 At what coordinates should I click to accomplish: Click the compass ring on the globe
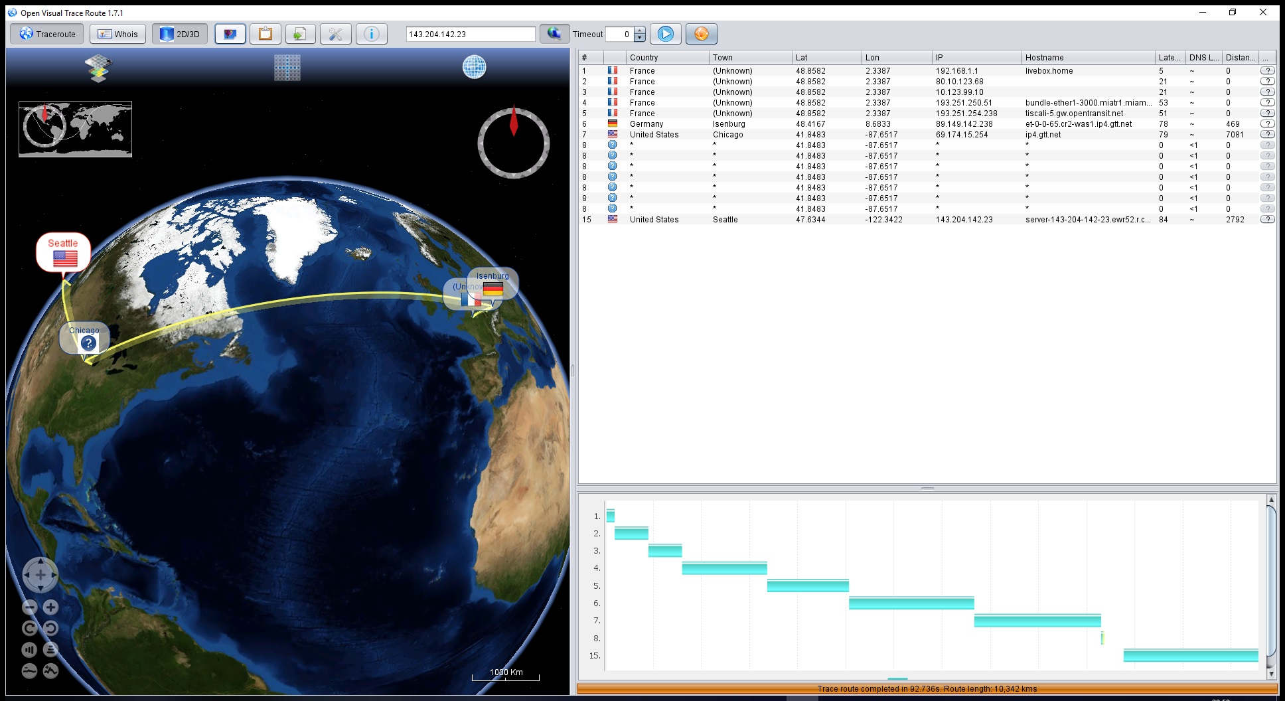(514, 143)
